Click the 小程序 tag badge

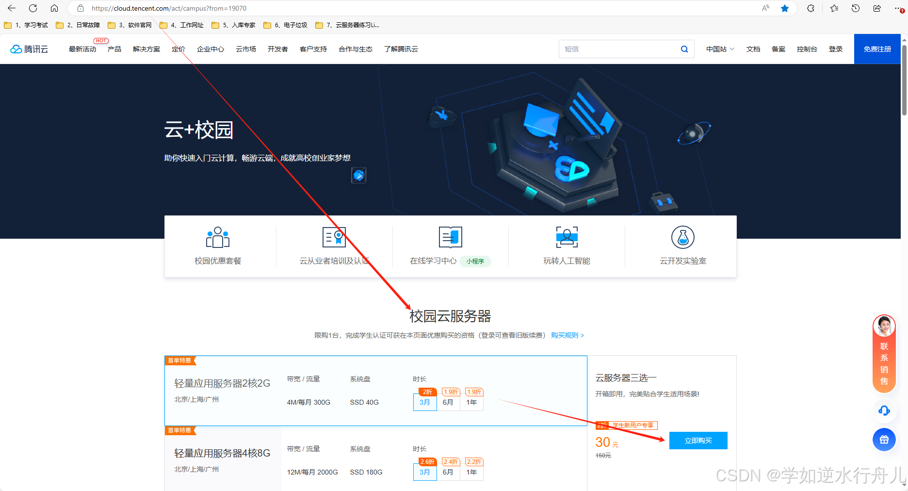pos(475,261)
